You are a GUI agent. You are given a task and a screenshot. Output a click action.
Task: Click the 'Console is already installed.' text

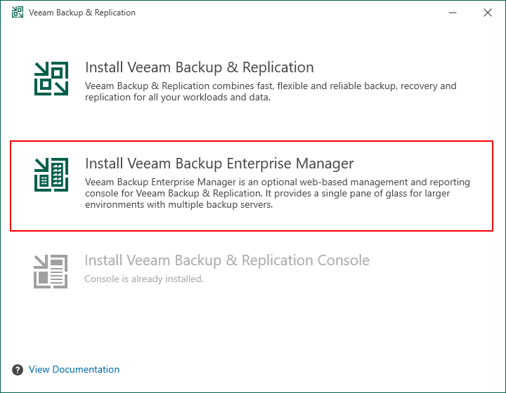tap(144, 279)
